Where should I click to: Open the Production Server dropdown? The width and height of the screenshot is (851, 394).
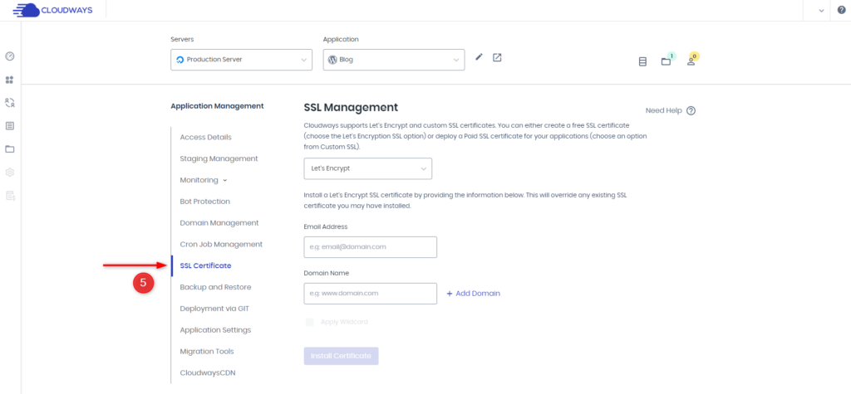tap(241, 60)
